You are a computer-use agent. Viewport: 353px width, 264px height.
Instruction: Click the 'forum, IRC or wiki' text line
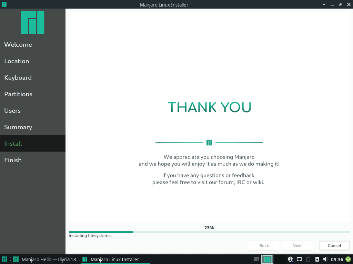(x=208, y=182)
